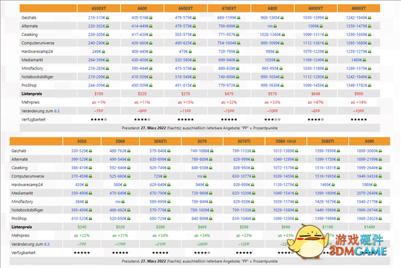Select the 3060Ti column header
The height and width of the screenshot is (268, 401).
(x=160, y=141)
